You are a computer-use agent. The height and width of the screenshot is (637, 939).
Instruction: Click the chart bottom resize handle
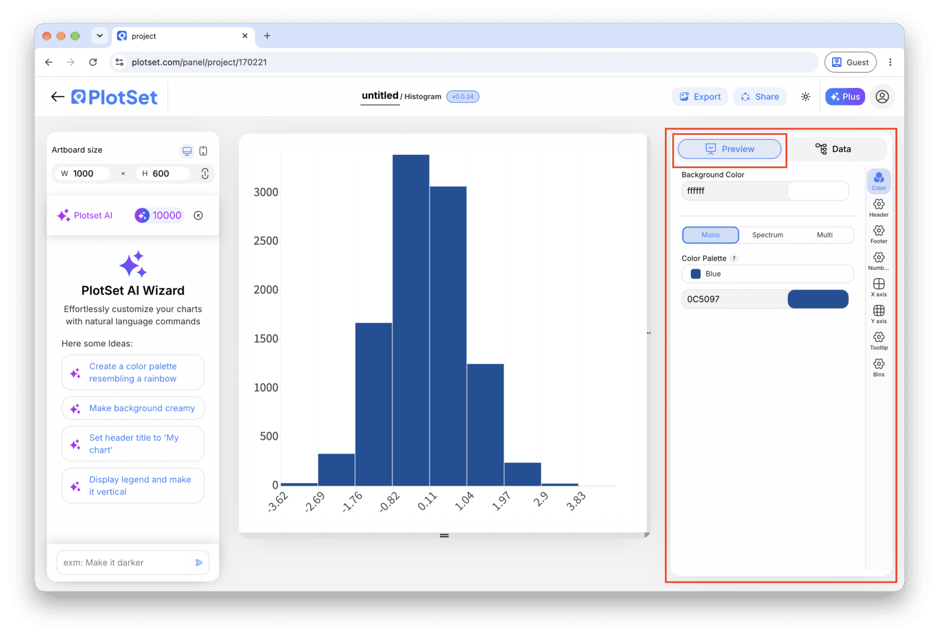[444, 536]
